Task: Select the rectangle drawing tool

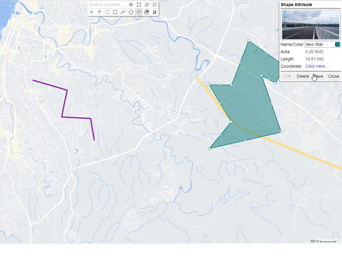Action: point(115,12)
